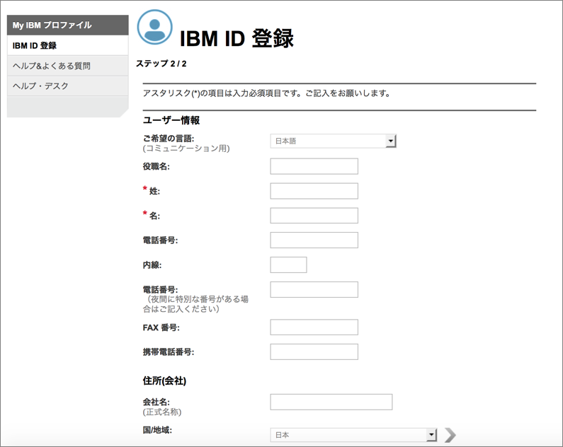
Task: Open ヘルプ・デスク in the sidebar
Action: point(67,86)
